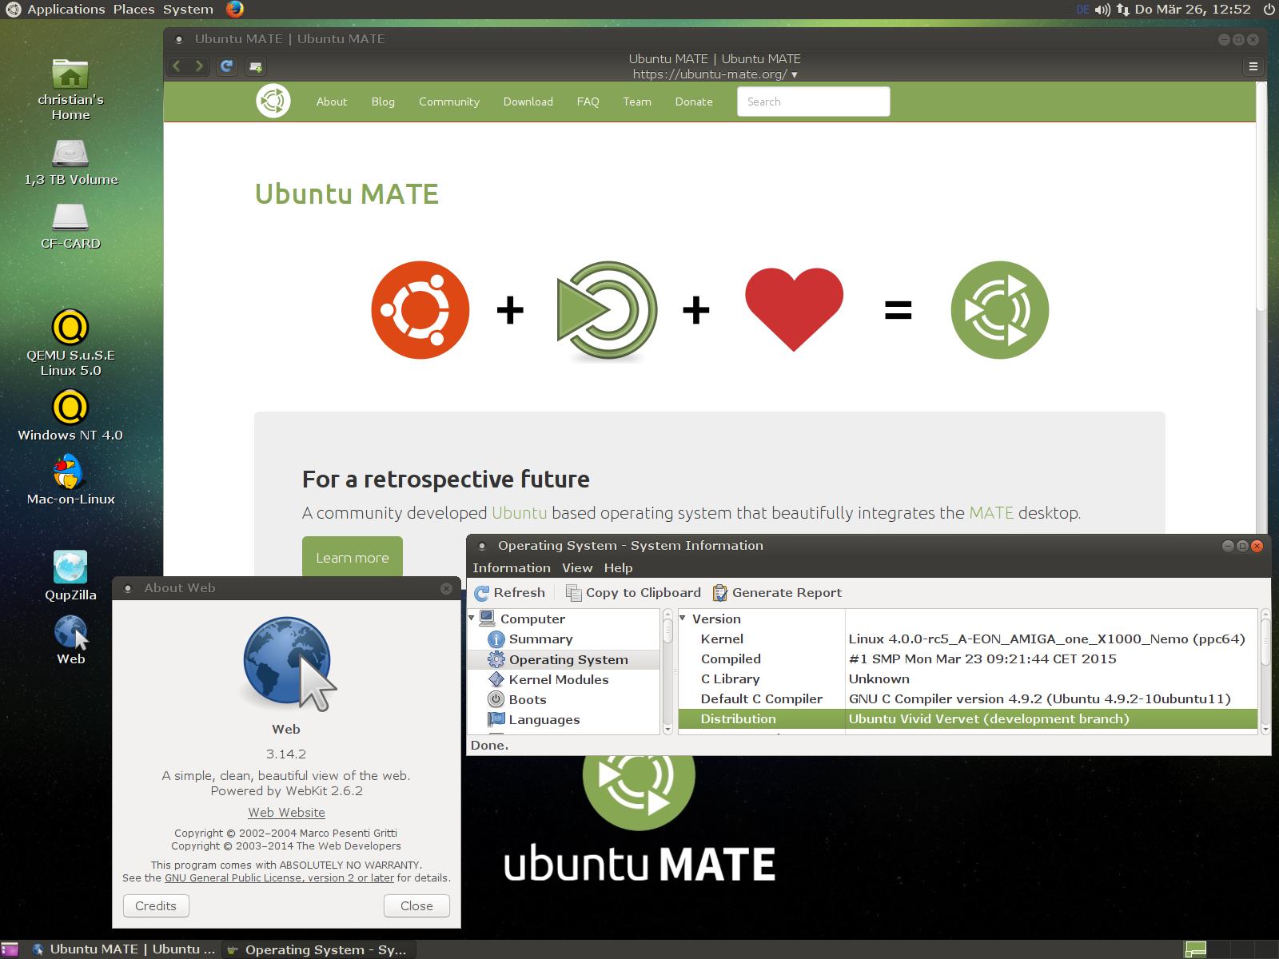
Task: Click Refresh in System Information toolbar
Action: coord(510,593)
